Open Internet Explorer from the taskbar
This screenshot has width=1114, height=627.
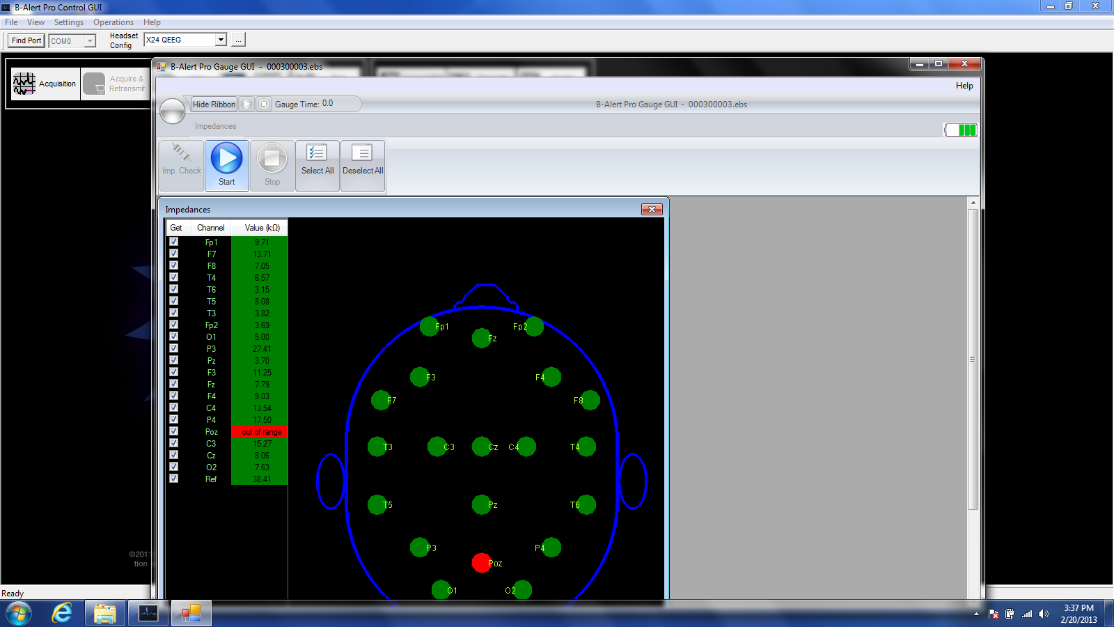pyautogui.click(x=62, y=614)
